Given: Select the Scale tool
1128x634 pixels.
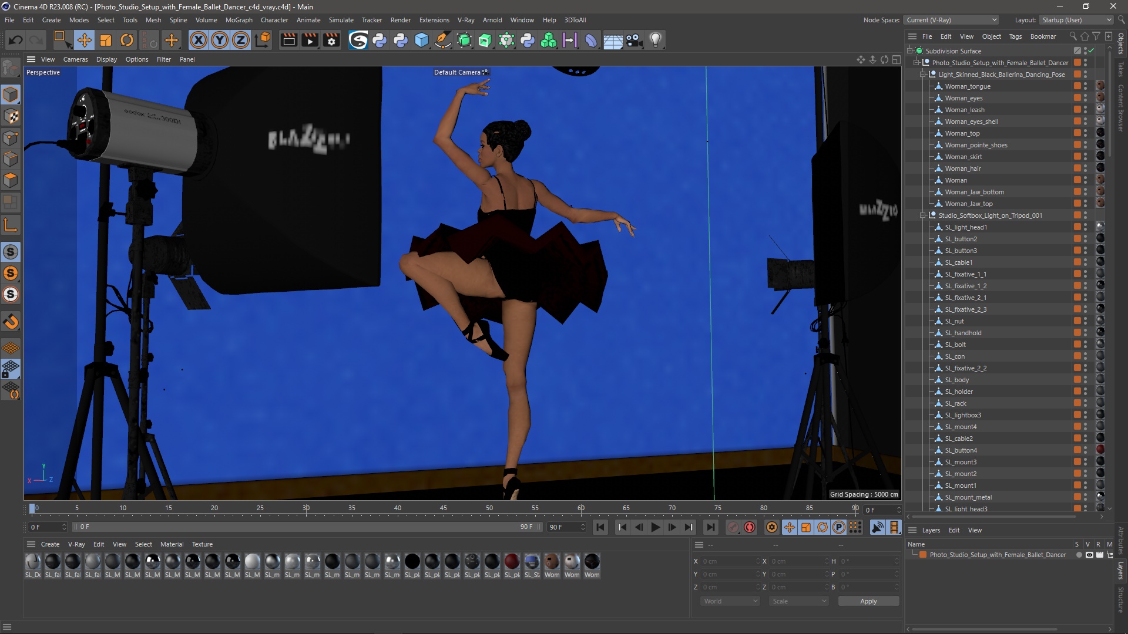Looking at the screenshot, I should [106, 40].
